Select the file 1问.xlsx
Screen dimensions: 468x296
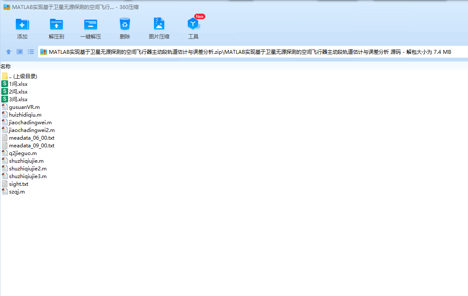[15, 84]
